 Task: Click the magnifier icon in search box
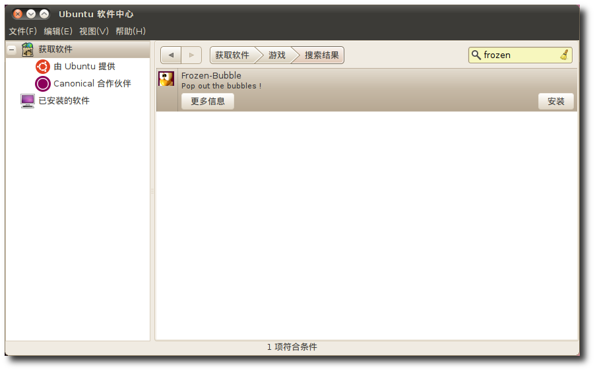coord(476,55)
